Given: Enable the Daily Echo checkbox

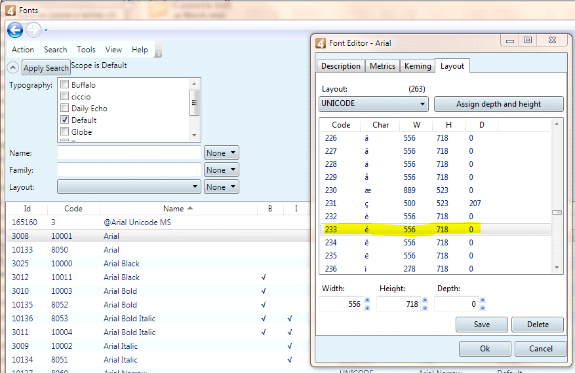Looking at the screenshot, I should 64,107.
